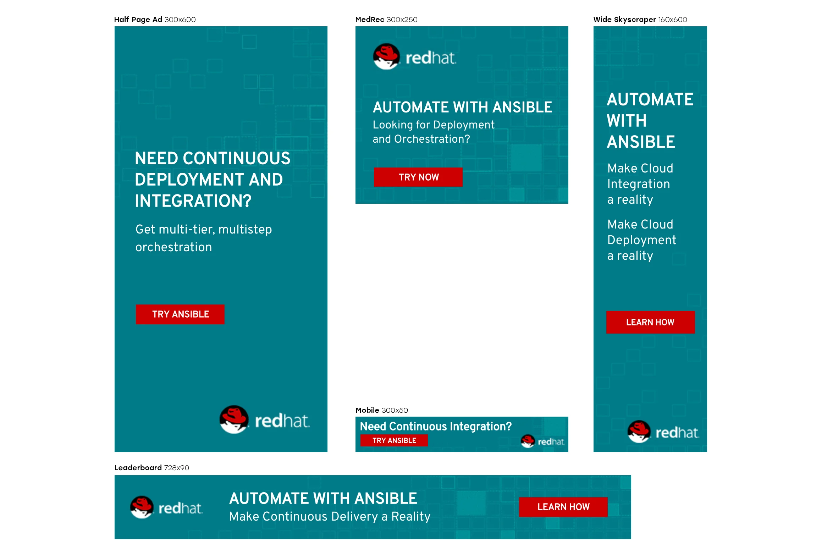
Task: Click 'Make Cloud Deployment a reality' text
Action: 642,240
